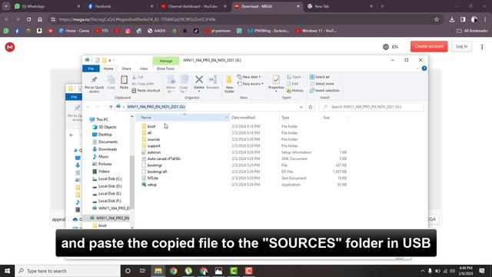
Task: Select the efi folder
Action: 150,133
